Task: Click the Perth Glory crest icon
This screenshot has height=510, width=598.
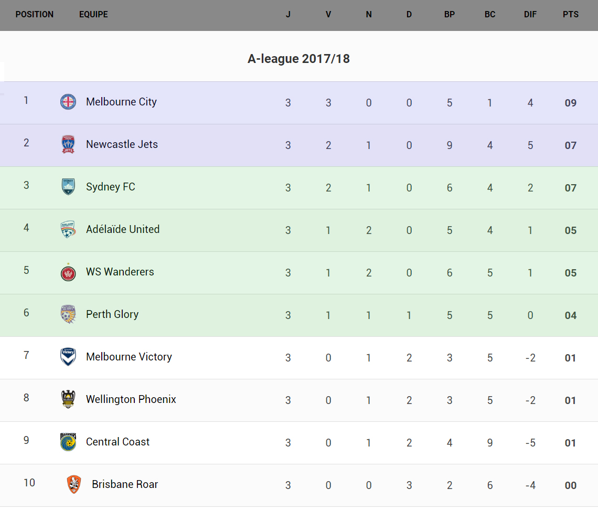Action: [x=68, y=314]
